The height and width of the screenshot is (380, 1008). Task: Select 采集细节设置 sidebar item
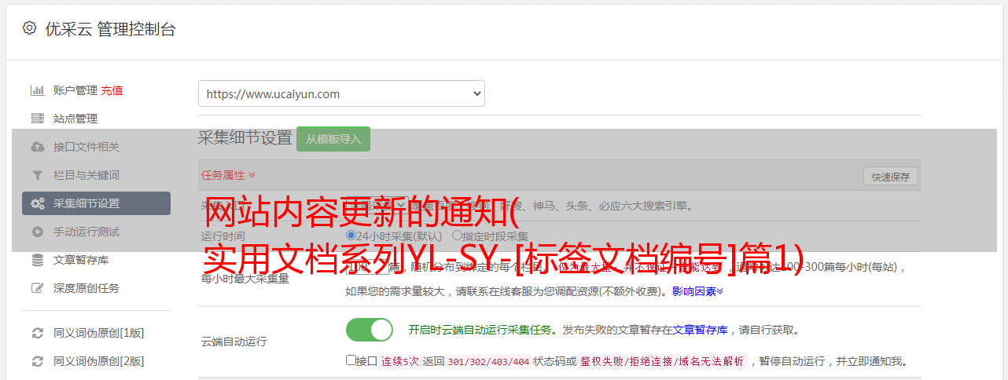point(96,203)
